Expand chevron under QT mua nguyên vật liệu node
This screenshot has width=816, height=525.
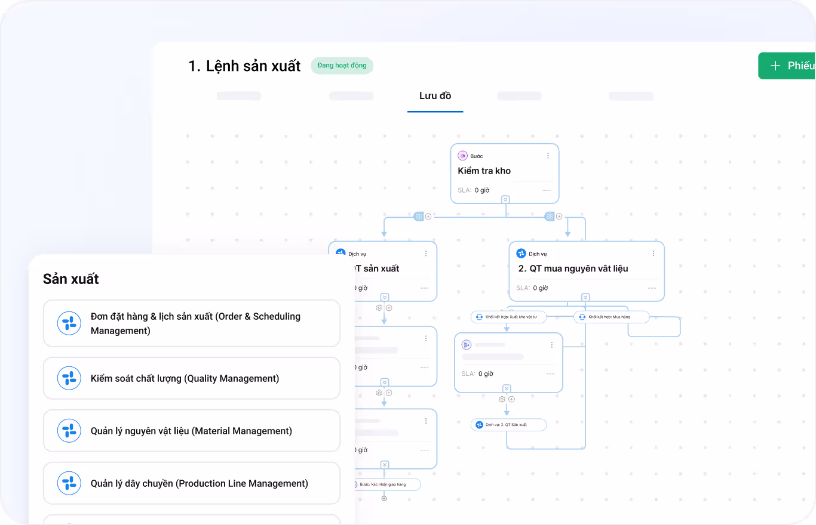pos(585,297)
